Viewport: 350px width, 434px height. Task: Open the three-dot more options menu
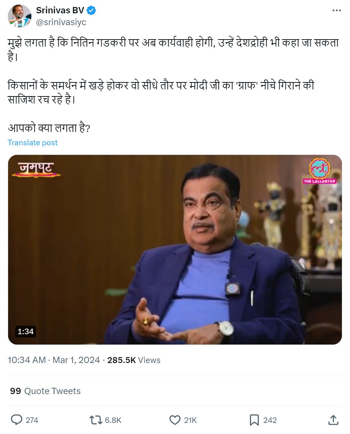(336, 10)
